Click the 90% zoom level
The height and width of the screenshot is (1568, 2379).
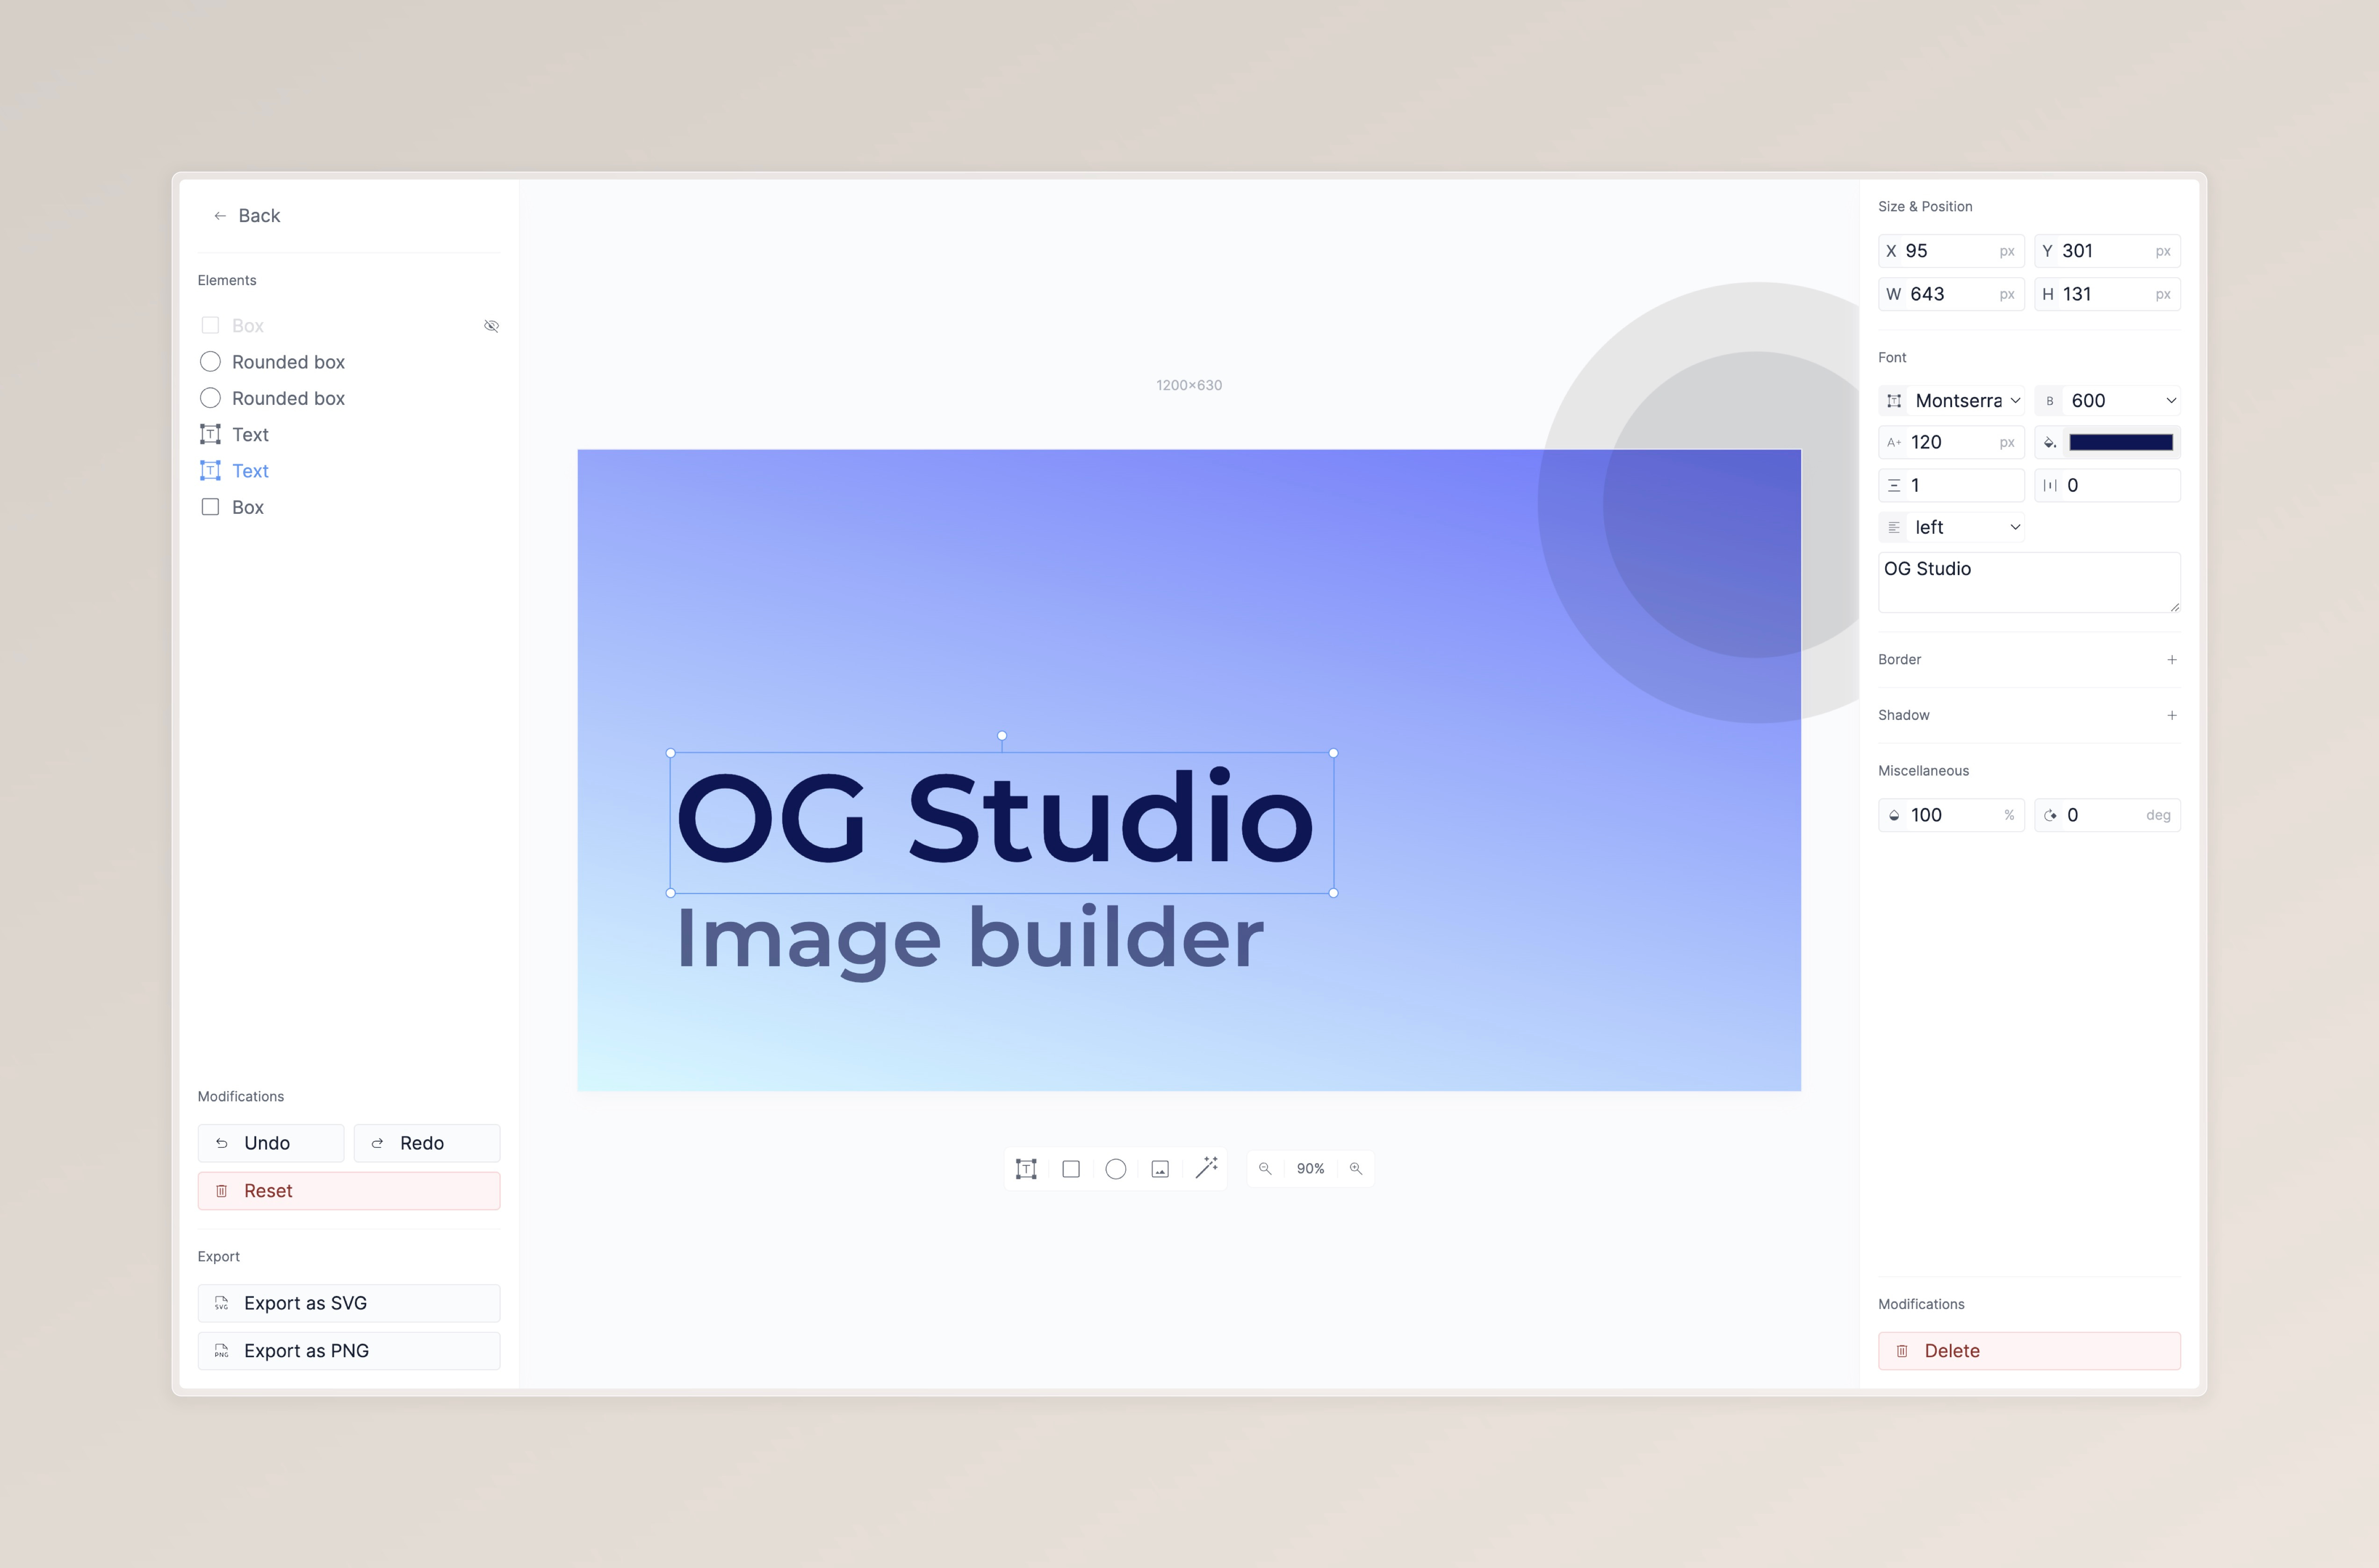click(x=1310, y=1169)
